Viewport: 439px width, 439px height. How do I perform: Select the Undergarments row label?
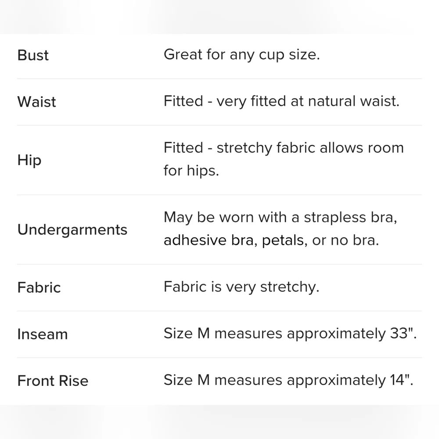pyautogui.click(x=72, y=230)
